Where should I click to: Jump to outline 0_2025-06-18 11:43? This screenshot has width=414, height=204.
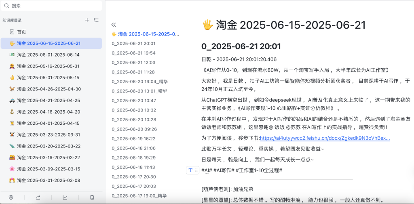point(133,167)
